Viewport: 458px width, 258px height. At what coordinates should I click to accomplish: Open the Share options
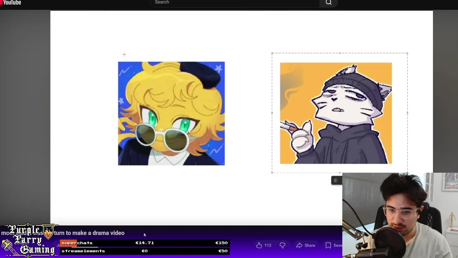pos(306,245)
